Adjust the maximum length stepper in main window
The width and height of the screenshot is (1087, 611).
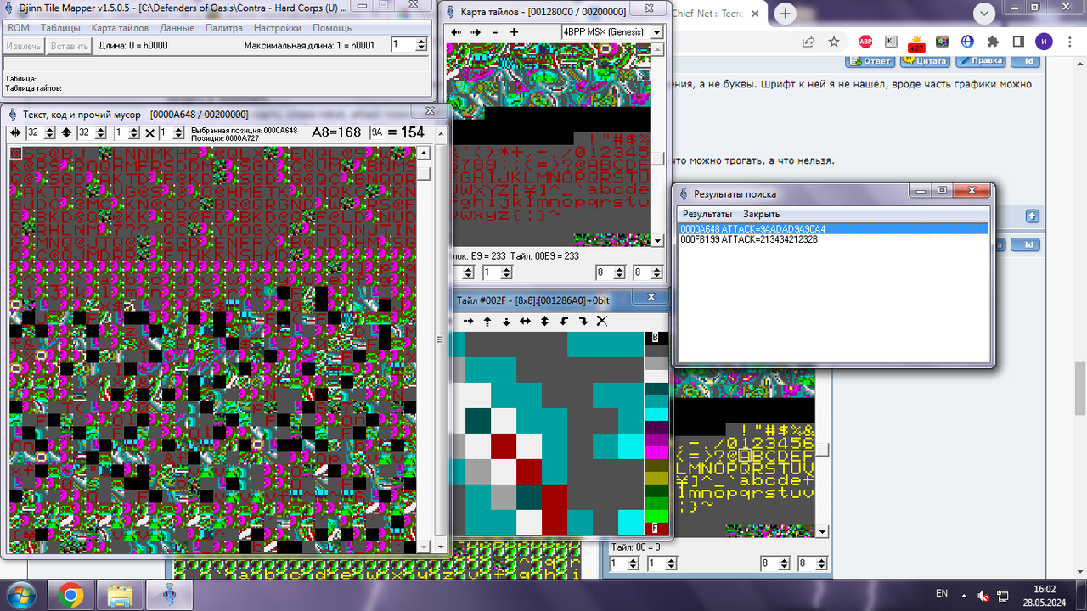point(421,45)
